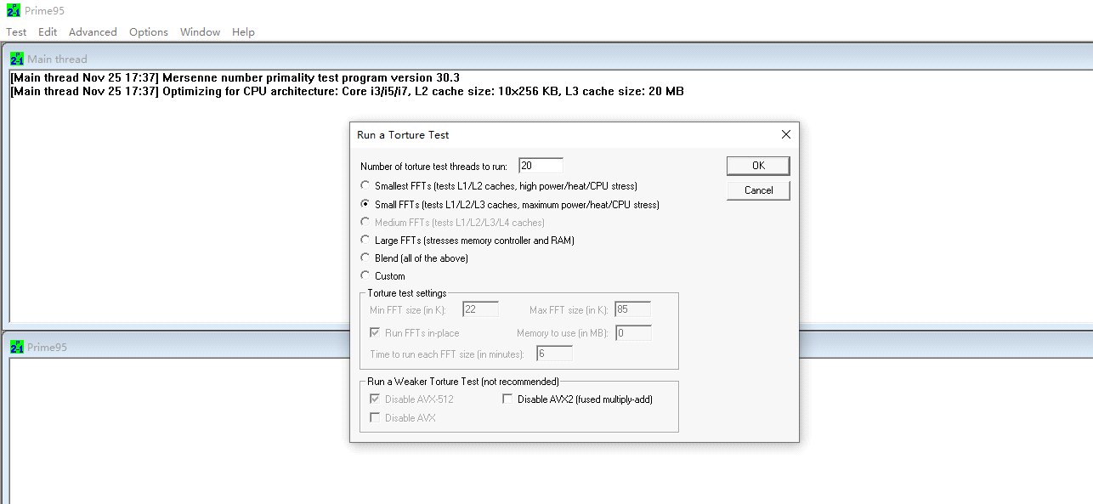This screenshot has height=504, width=1093.
Task: Open the Advanced menu
Action: click(x=93, y=31)
